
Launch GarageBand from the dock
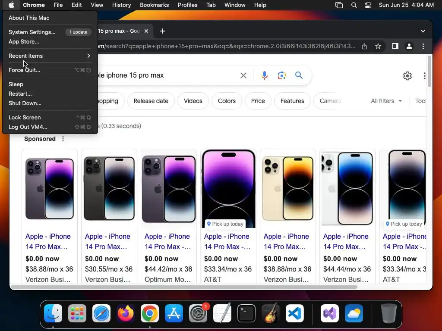(x=271, y=313)
